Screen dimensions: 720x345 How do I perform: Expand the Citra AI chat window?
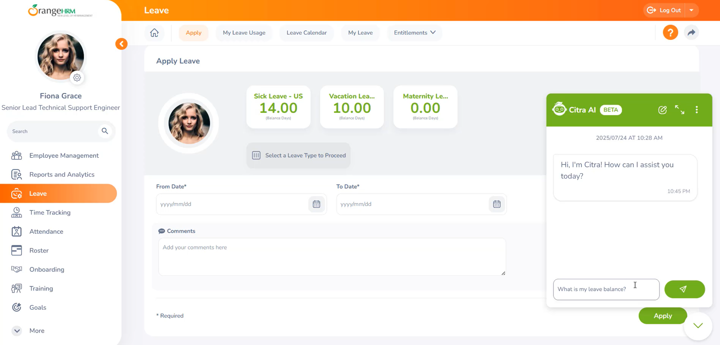pos(679,110)
